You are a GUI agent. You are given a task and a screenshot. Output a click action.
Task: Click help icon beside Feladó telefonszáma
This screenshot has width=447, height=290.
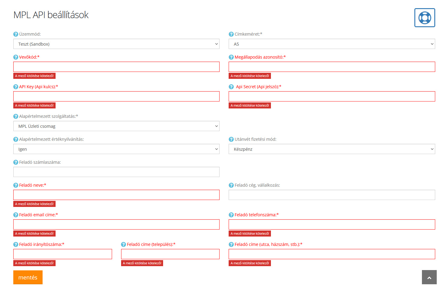coord(231,215)
